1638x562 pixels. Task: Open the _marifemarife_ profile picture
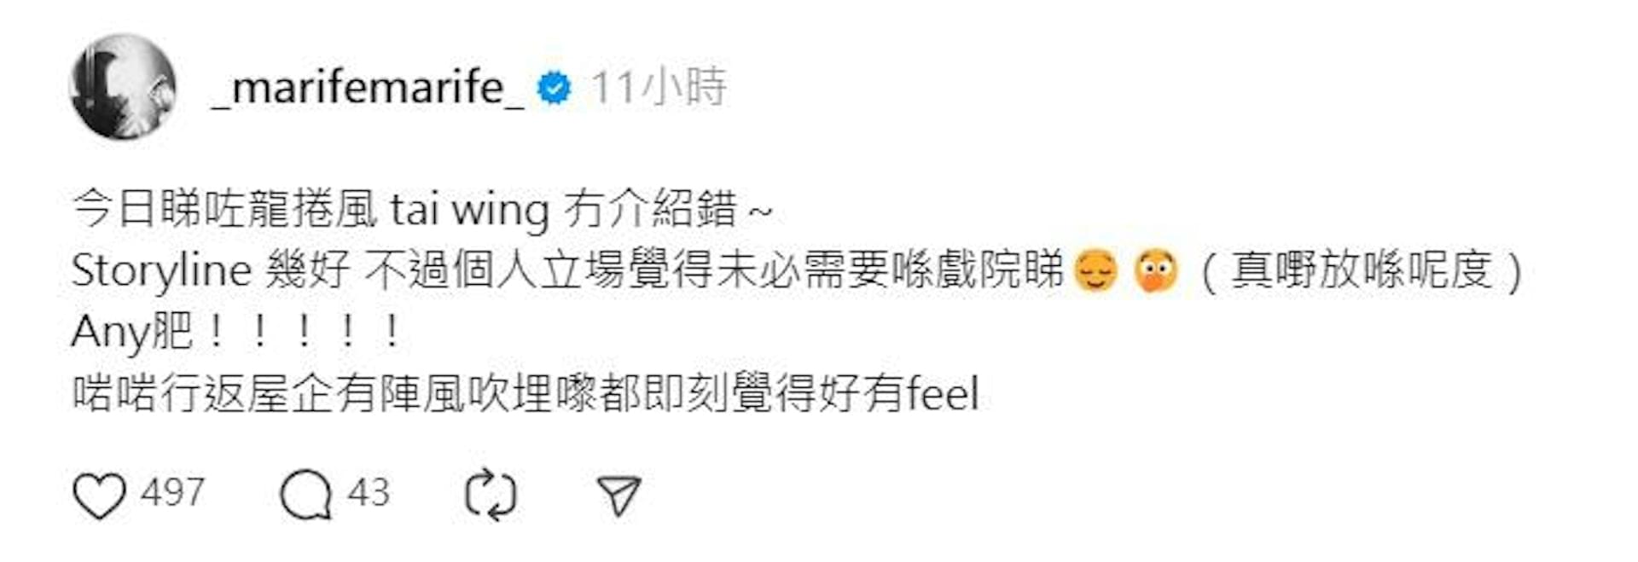[123, 87]
